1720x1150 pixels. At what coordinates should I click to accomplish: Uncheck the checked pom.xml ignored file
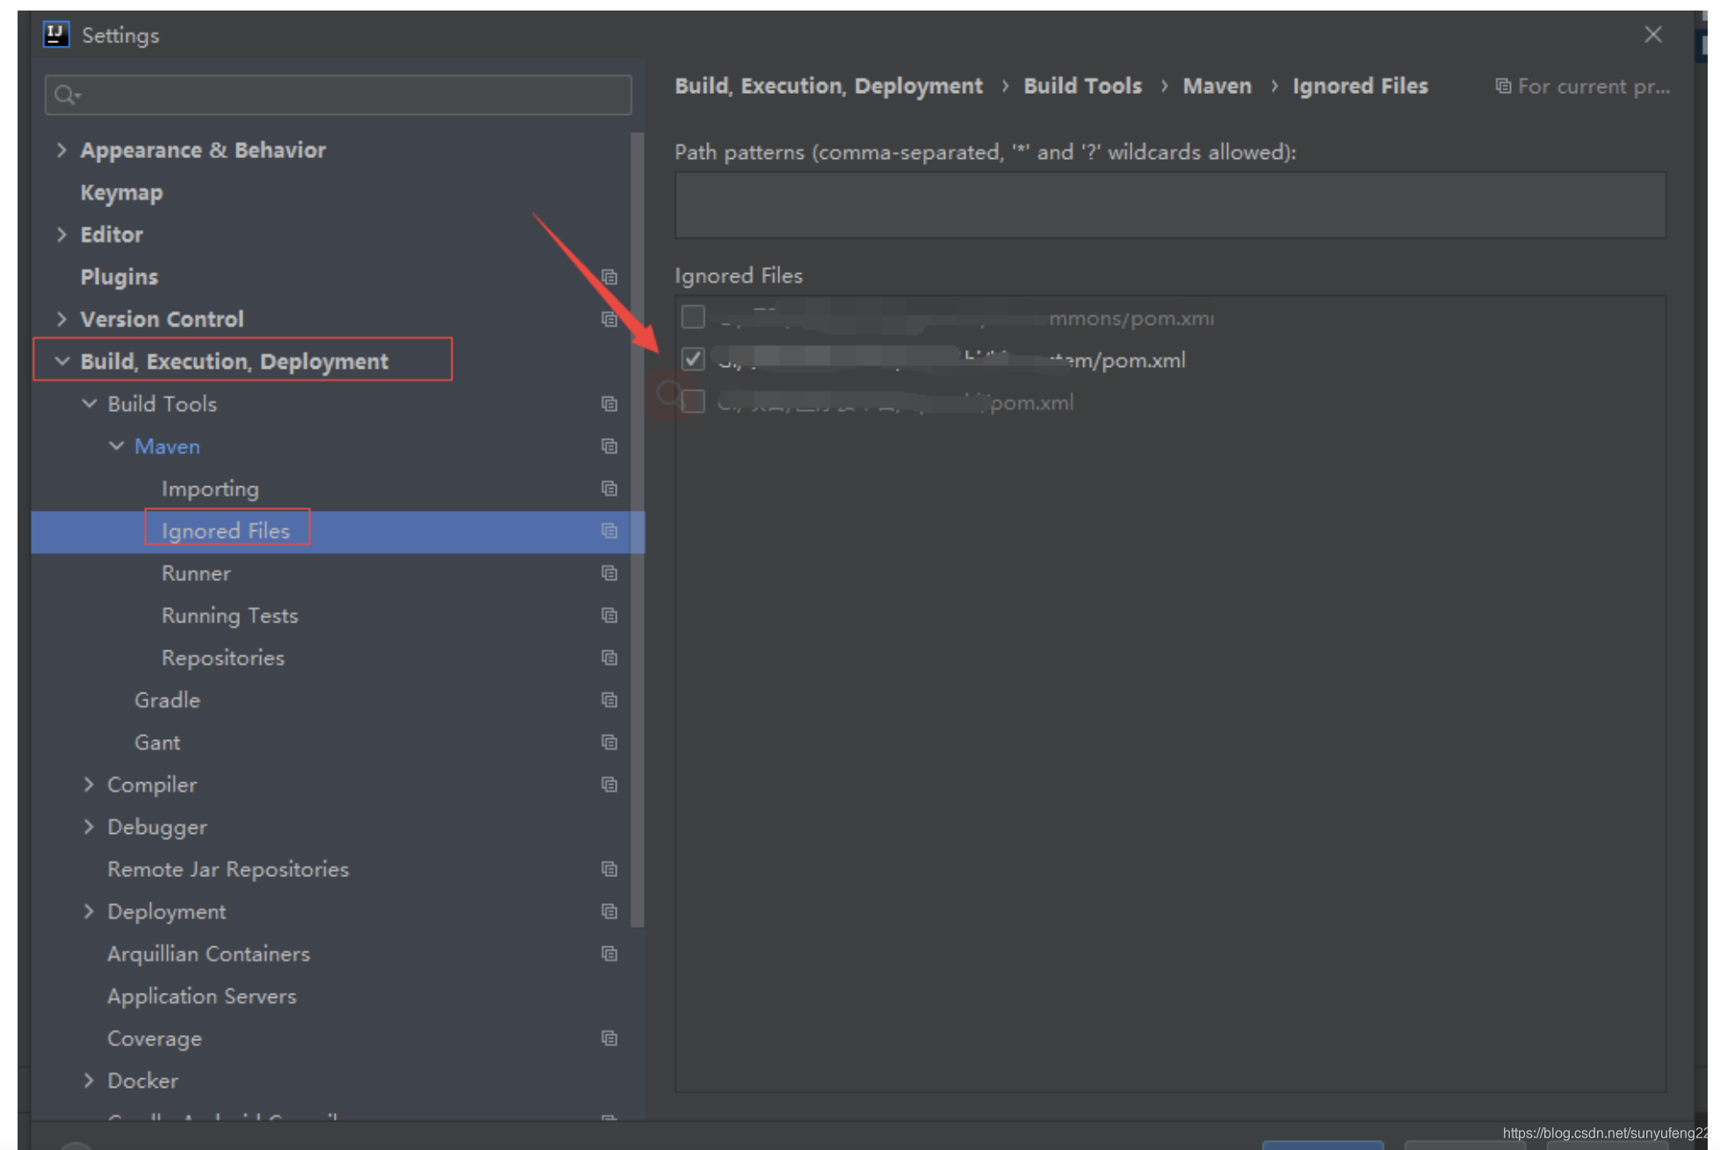tap(693, 359)
